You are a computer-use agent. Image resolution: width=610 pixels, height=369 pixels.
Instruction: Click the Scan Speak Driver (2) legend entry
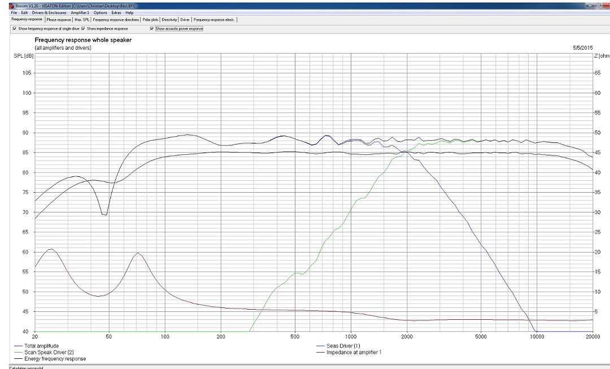pos(44,352)
